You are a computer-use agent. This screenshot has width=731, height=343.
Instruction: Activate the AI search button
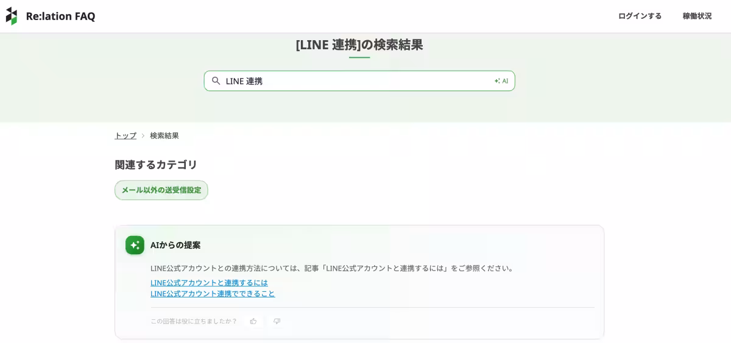501,81
